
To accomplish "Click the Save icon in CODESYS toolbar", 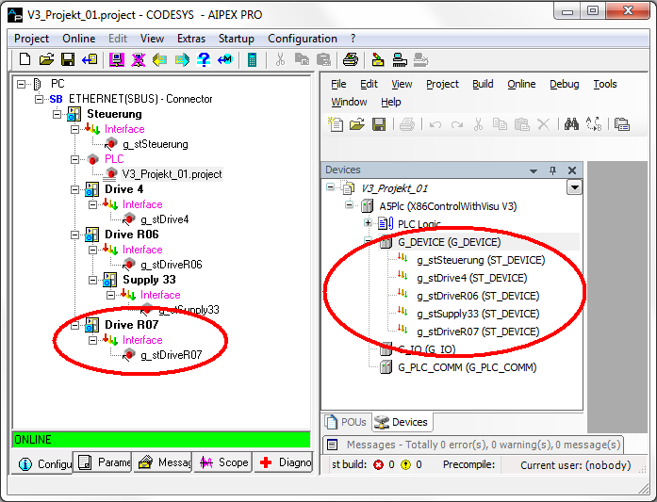I will (379, 124).
